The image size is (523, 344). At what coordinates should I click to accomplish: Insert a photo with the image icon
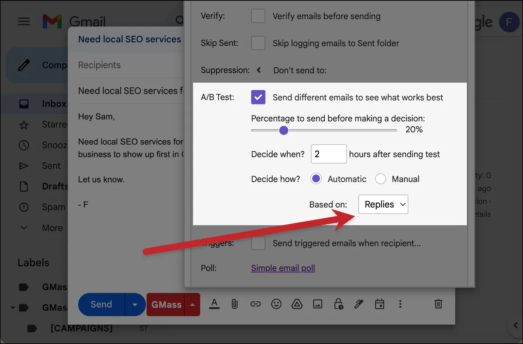point(318,304)
